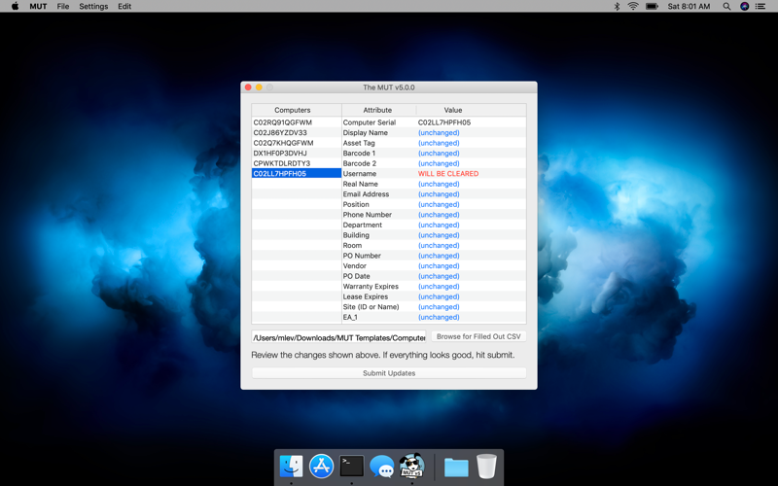Click the Real Name attribute
This screenshot has height=486, width=778.
click(360, 184)
